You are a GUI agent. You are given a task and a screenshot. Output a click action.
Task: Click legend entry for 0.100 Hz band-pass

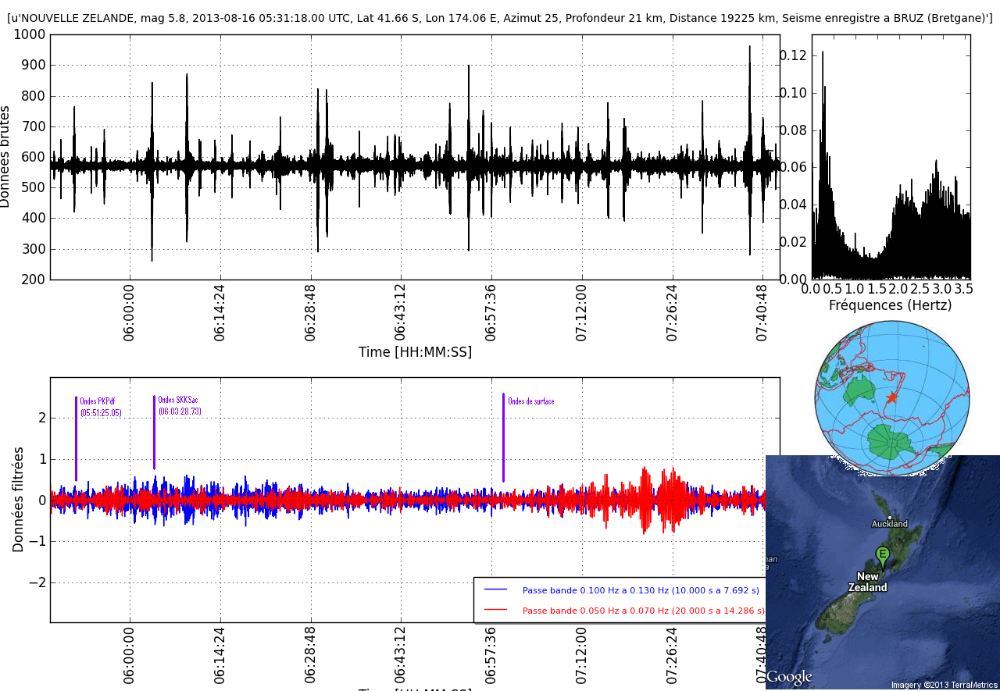click(x=640, y=591)
